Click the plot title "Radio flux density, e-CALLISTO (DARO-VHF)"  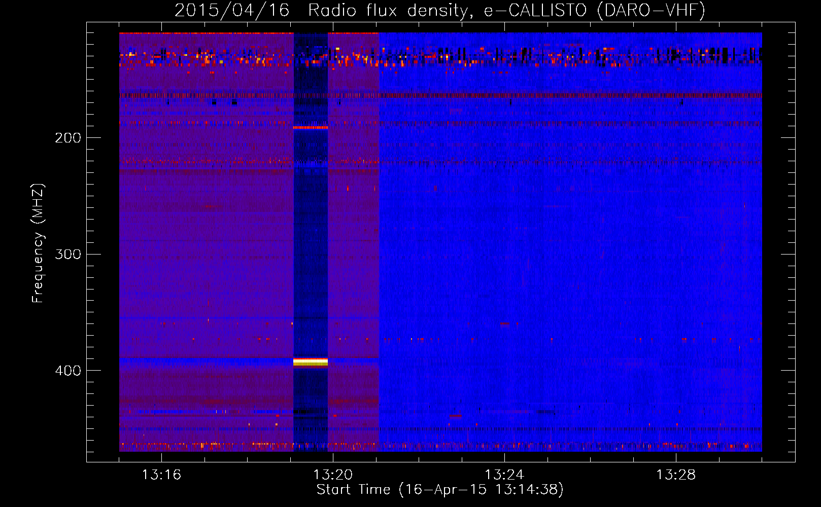click(506, 11)
